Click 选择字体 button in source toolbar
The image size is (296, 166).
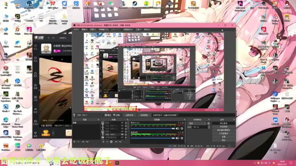click(129, 115)
